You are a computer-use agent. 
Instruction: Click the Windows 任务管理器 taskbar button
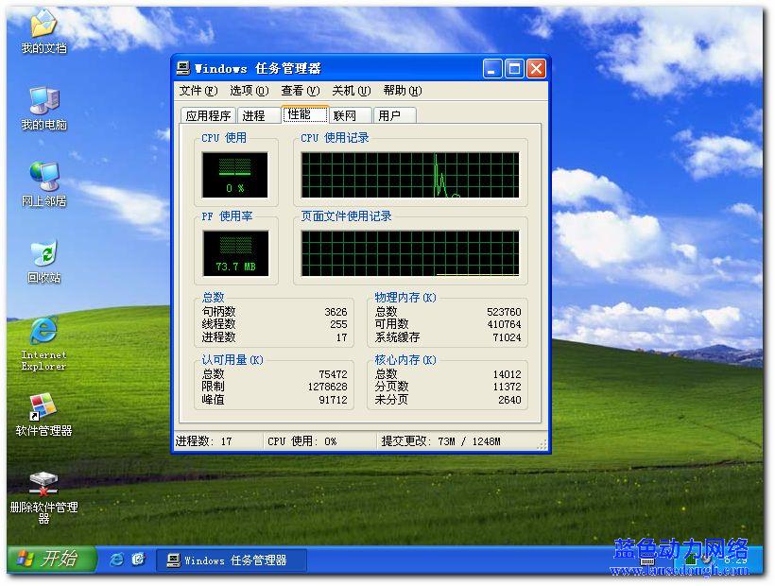pyautogui.click(x=232, y=560)
